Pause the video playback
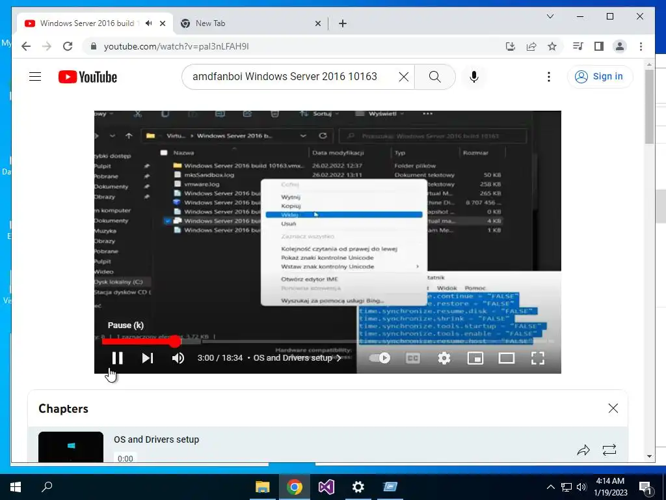The image size is (666, 500). [x=117, y=358]
